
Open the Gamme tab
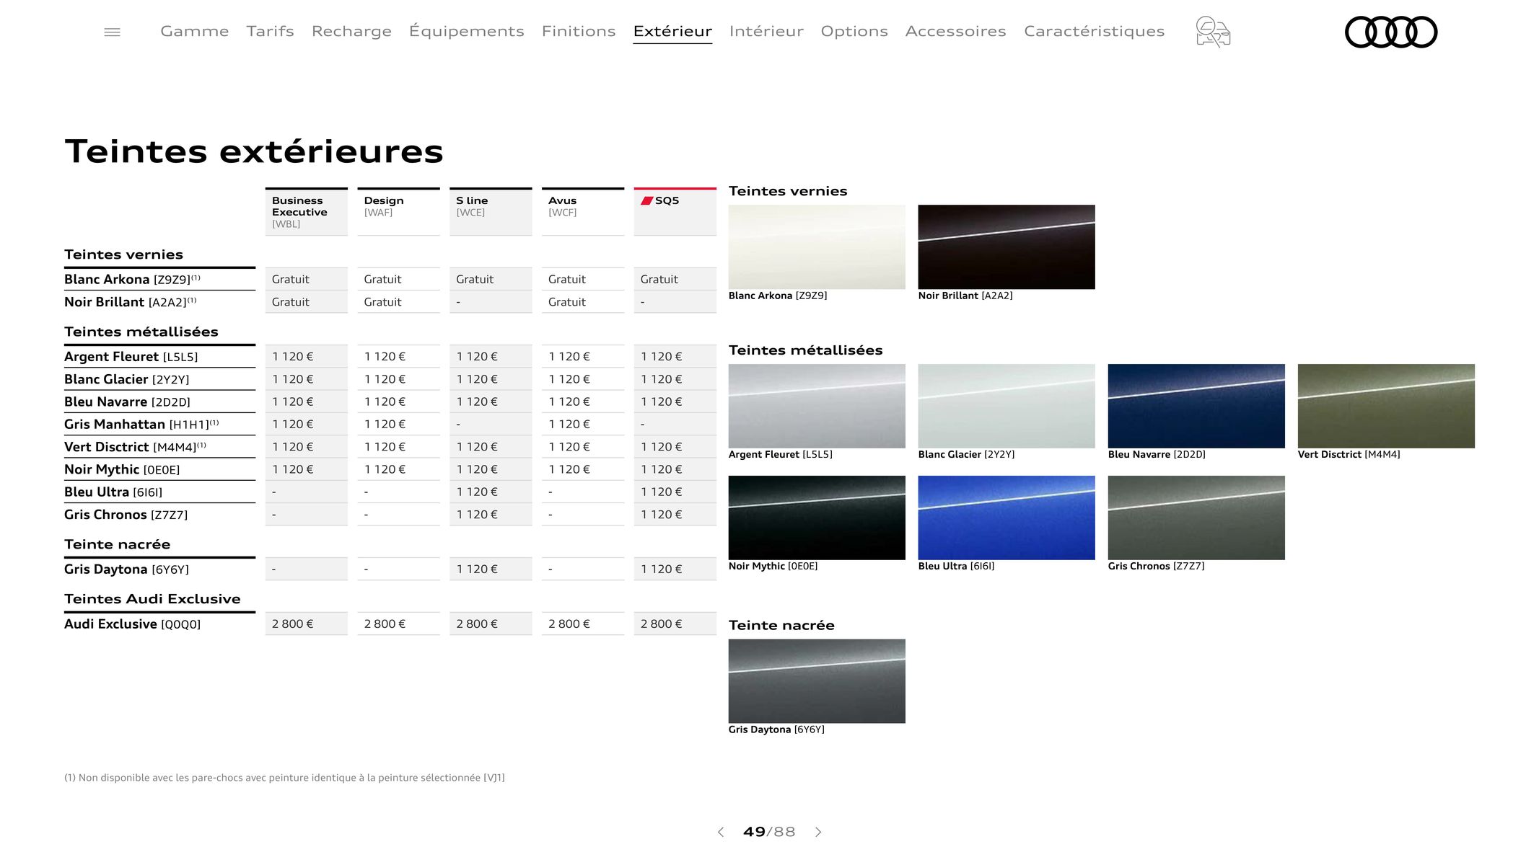(195, 31)
